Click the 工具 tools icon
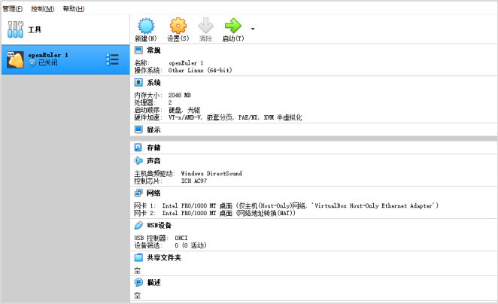The image size is (498, 304). point(15,29)
